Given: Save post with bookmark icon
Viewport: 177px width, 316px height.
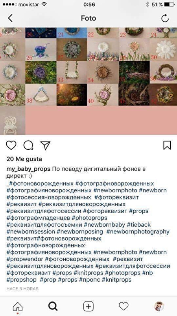Looking at the screenshot, I should click(167, 145).
